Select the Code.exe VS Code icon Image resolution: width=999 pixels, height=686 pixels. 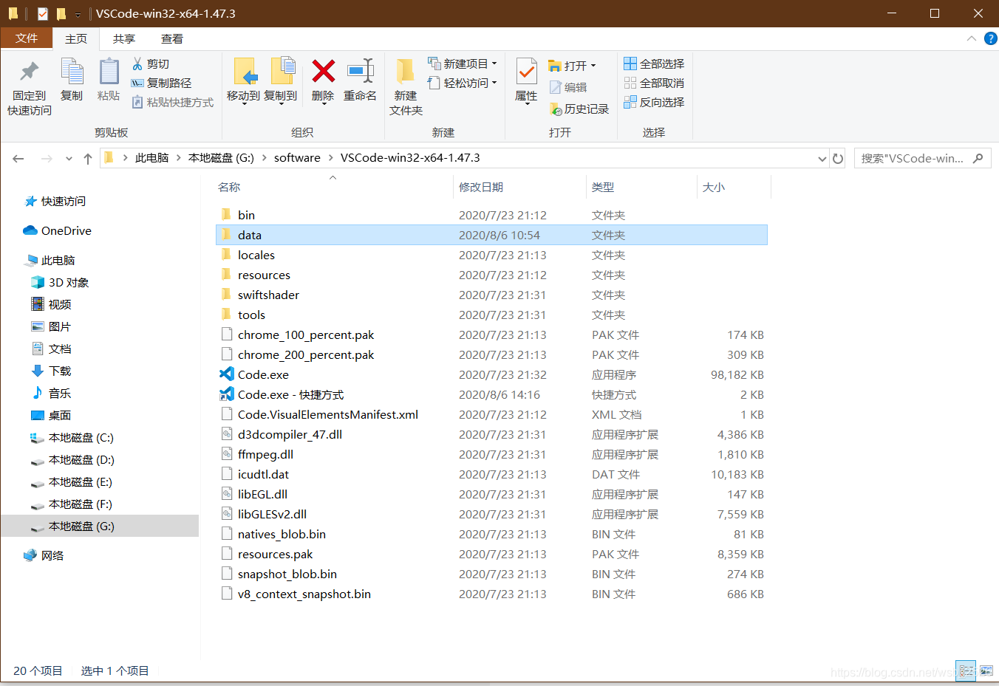pos(227,374)
